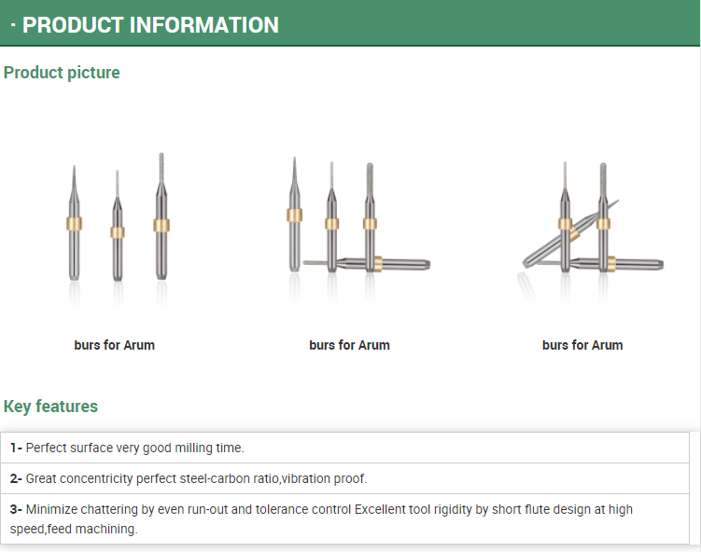The width and height of the screenshot is (701, 552).
Task: Select the green Product picture heading
Action: click(x=62, y=73)
